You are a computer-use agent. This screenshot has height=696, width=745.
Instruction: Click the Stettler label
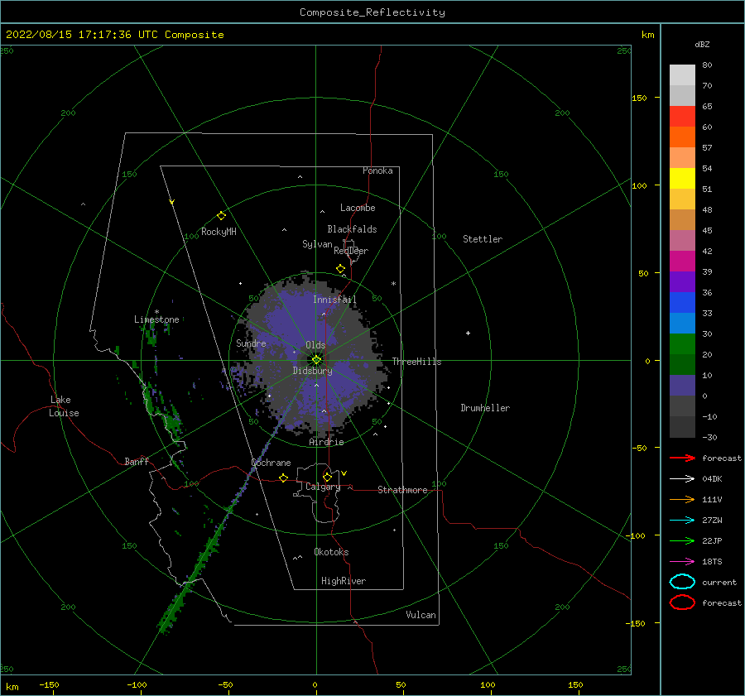[x=483, y=239]
